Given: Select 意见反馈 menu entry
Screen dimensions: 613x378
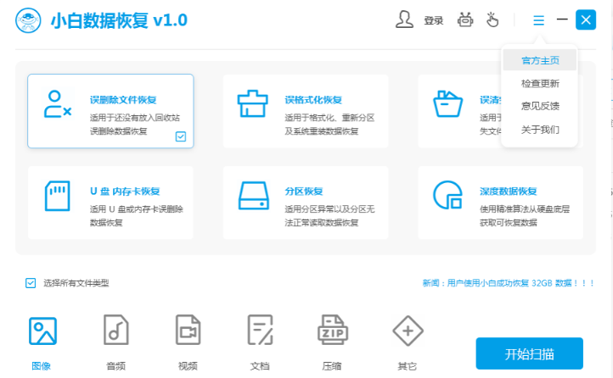Looking at the screenshot, I should (539, 106).
